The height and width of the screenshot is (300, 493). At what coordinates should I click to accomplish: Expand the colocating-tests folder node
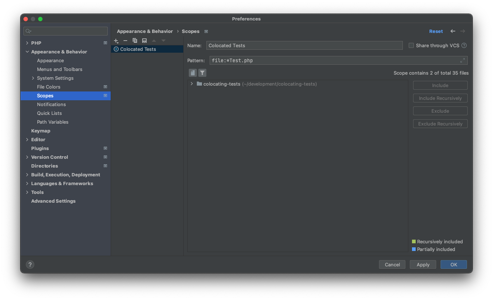click(x=191, y=83)
